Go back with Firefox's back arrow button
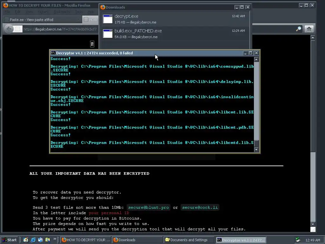The width and height of the screenshot is (325, 244). pyautogui.click(x=9, y=29)
